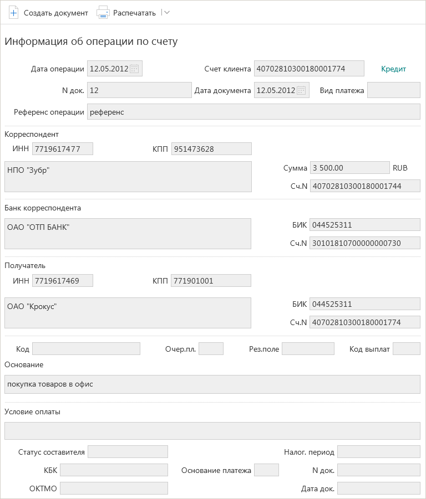This screenshot has width=426, height=499.
Task: Click the create document plus icon
Action: (x=13, y=13)
